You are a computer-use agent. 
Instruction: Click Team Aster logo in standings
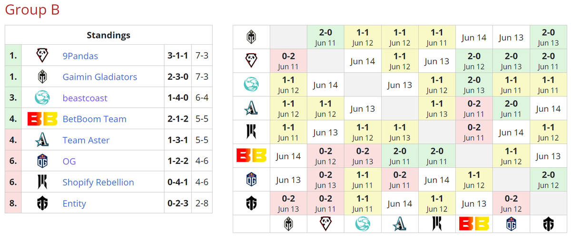point(42,140)
